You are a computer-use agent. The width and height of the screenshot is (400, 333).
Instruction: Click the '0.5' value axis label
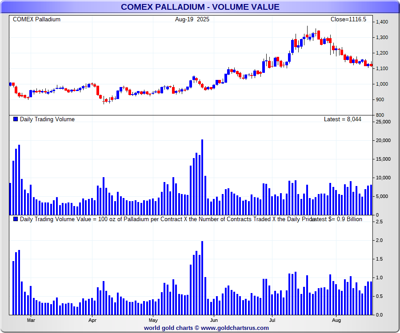pyautogui.click(x=380, y=296)
